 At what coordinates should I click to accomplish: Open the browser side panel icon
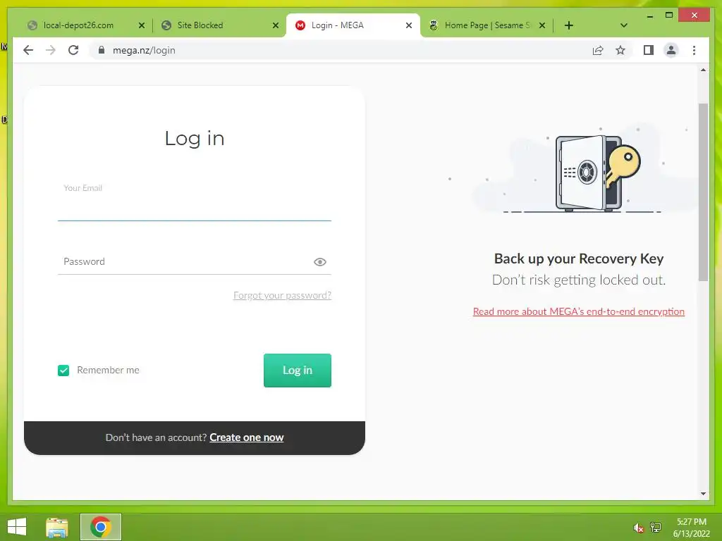click(x=649, y=50)
